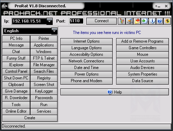
Task: Click the Add or Remove Programs button
Action: 142,41
